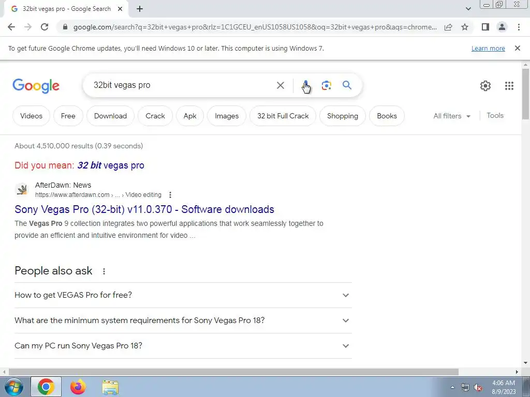
Task: Open People also ask options menu
Action: tap(104, 271)
